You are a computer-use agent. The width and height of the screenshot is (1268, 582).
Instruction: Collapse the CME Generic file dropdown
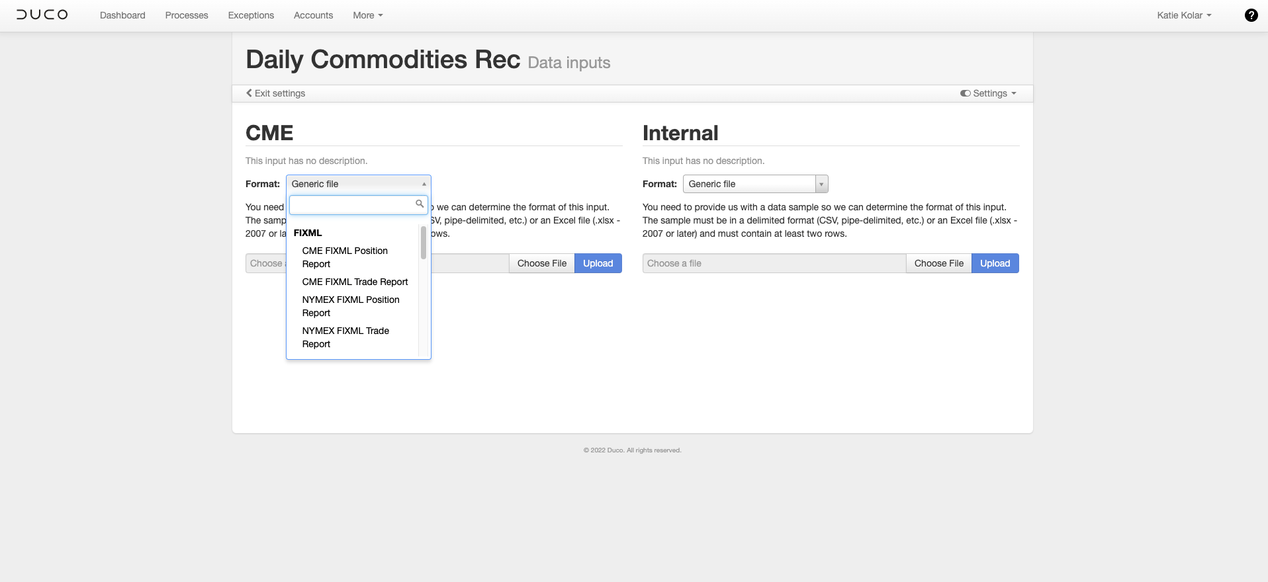point(358,184)
